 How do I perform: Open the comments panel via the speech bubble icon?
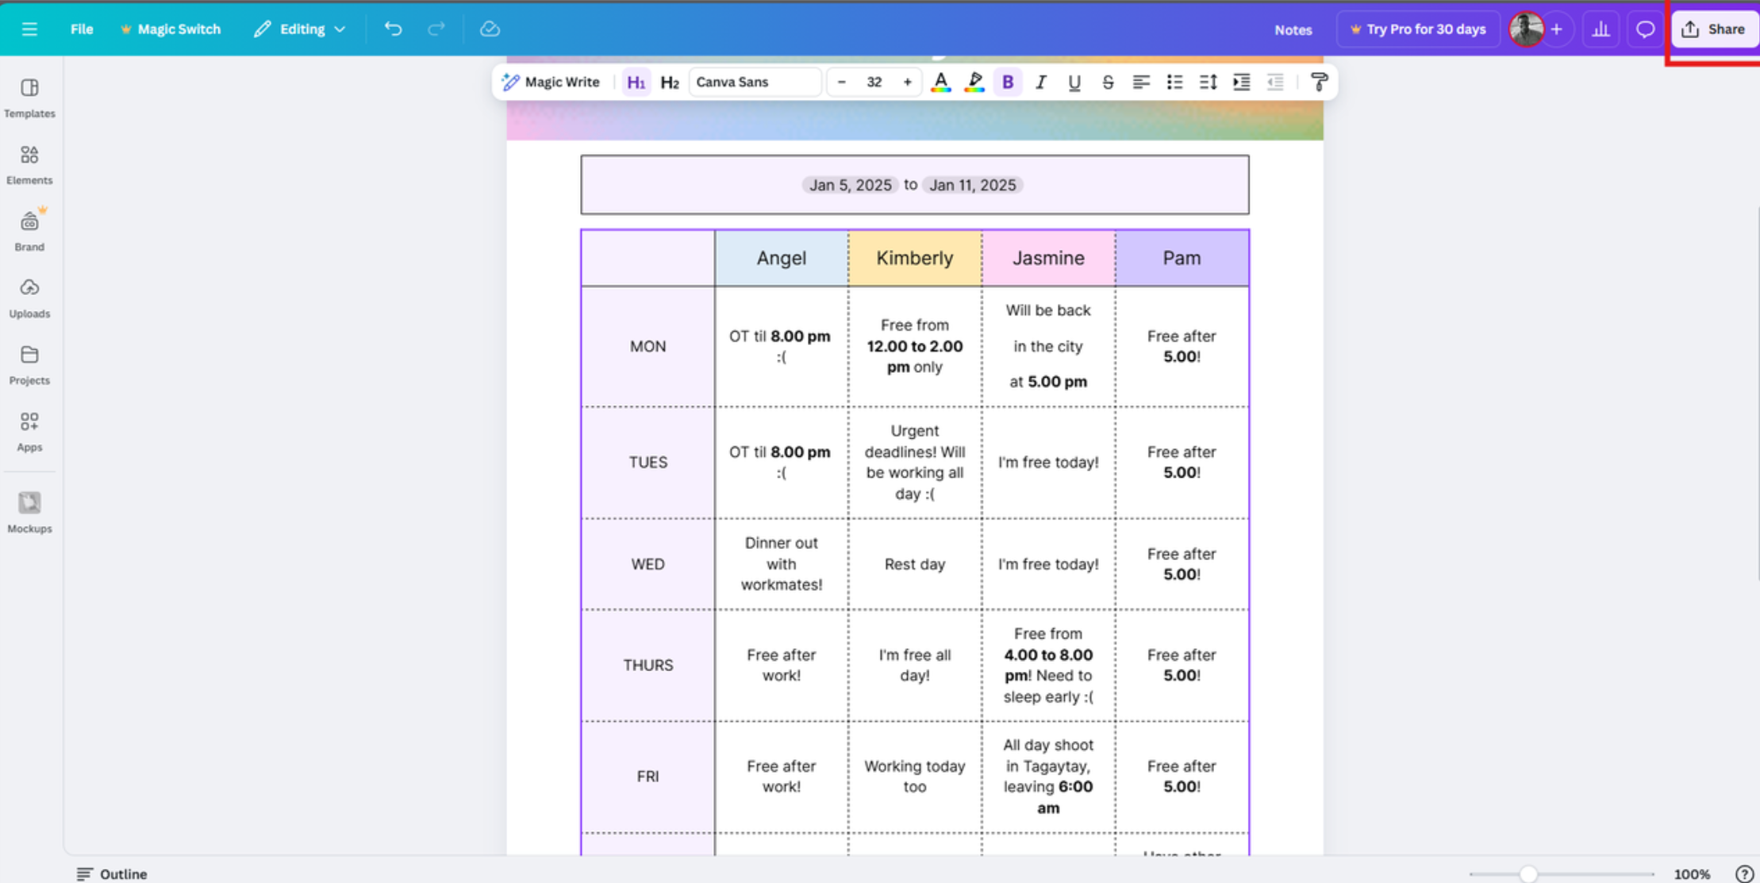1644,29
